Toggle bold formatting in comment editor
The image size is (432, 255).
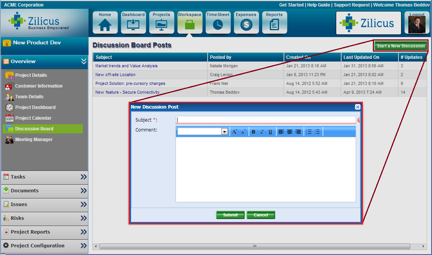(x=253, y=132)
